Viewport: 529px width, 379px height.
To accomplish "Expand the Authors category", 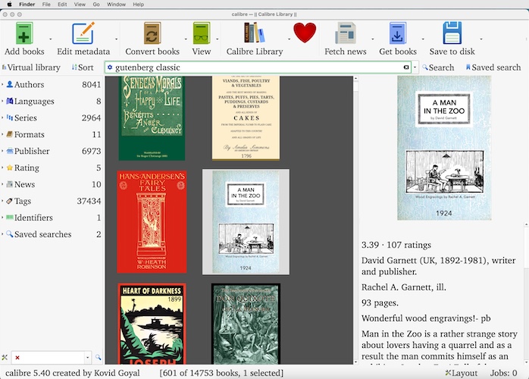I will [x=2, y=84].
